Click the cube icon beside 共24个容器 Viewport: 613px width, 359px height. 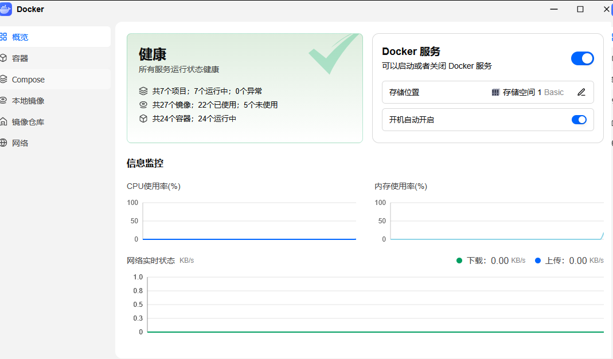point(143,119)
